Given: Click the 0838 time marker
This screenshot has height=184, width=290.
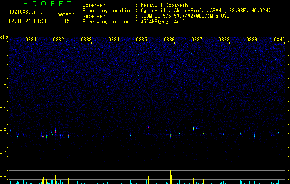Looking at the screenshot, I should click(224, 40).
